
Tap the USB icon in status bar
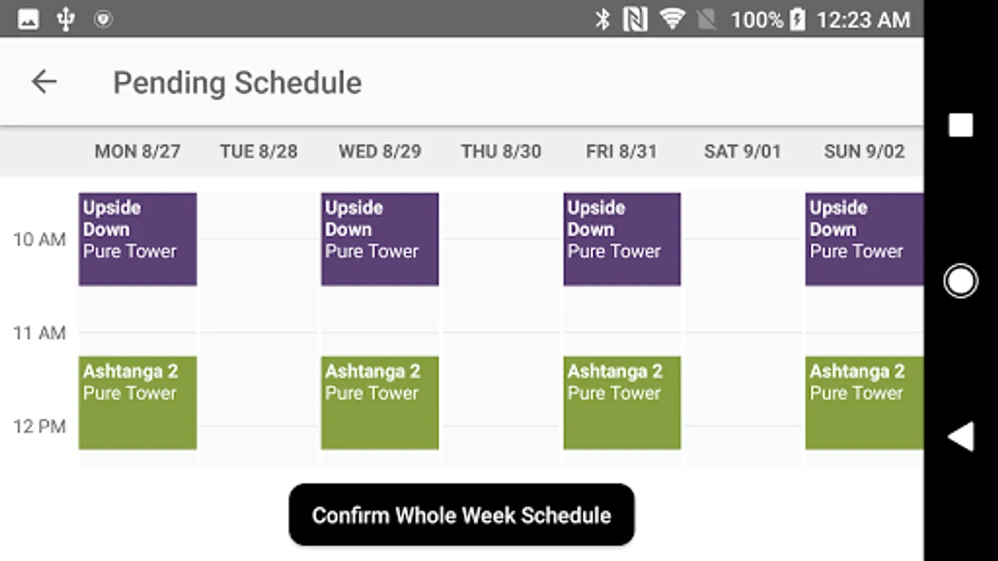(65, 19)
